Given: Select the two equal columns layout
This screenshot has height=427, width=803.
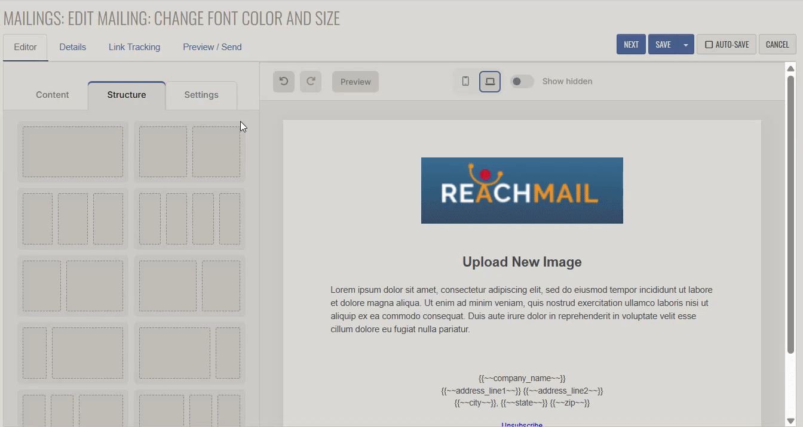Looking at the screenshot, I should [x=189, y=151].
